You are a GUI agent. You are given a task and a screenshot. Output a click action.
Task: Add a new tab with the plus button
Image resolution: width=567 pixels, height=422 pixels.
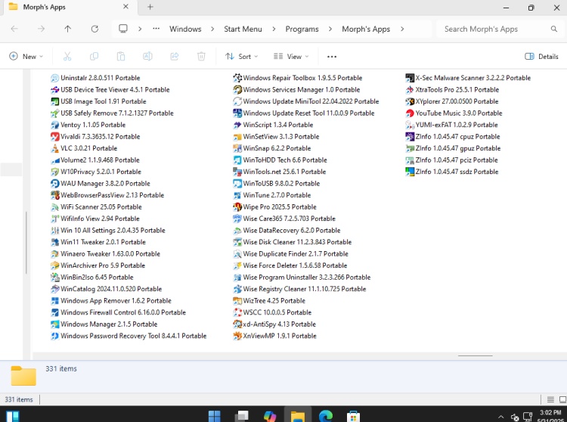pyautogui.click(x=150, y=7)
